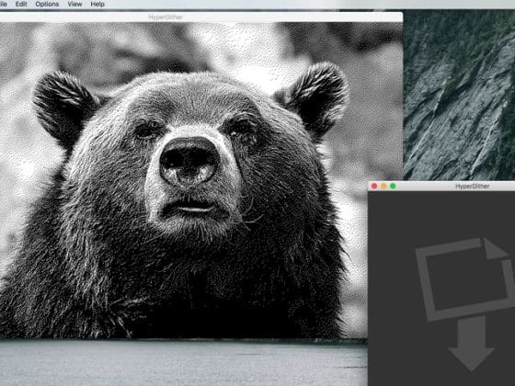Image resolution: width=515 pixels, height=386 pixels.
Task: Click the rocky cliff desktop wallpaper
Action: tap(459, 96)
